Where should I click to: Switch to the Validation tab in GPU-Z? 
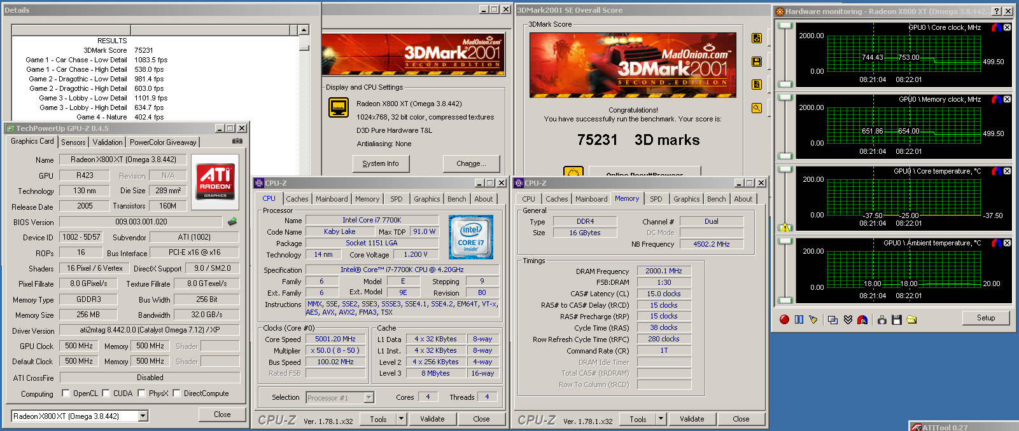pos(108,142)
